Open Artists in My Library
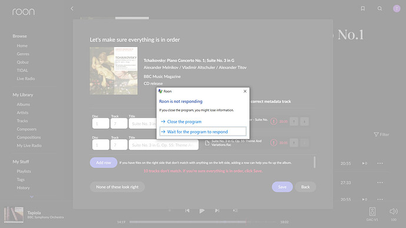The height and width of the screenshot is (228, 406). 22,112
